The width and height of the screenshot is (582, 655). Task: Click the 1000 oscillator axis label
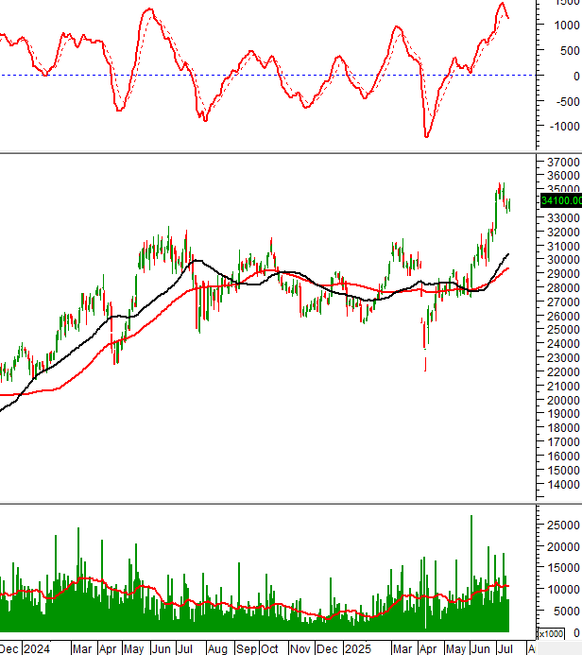click(563, 25)
